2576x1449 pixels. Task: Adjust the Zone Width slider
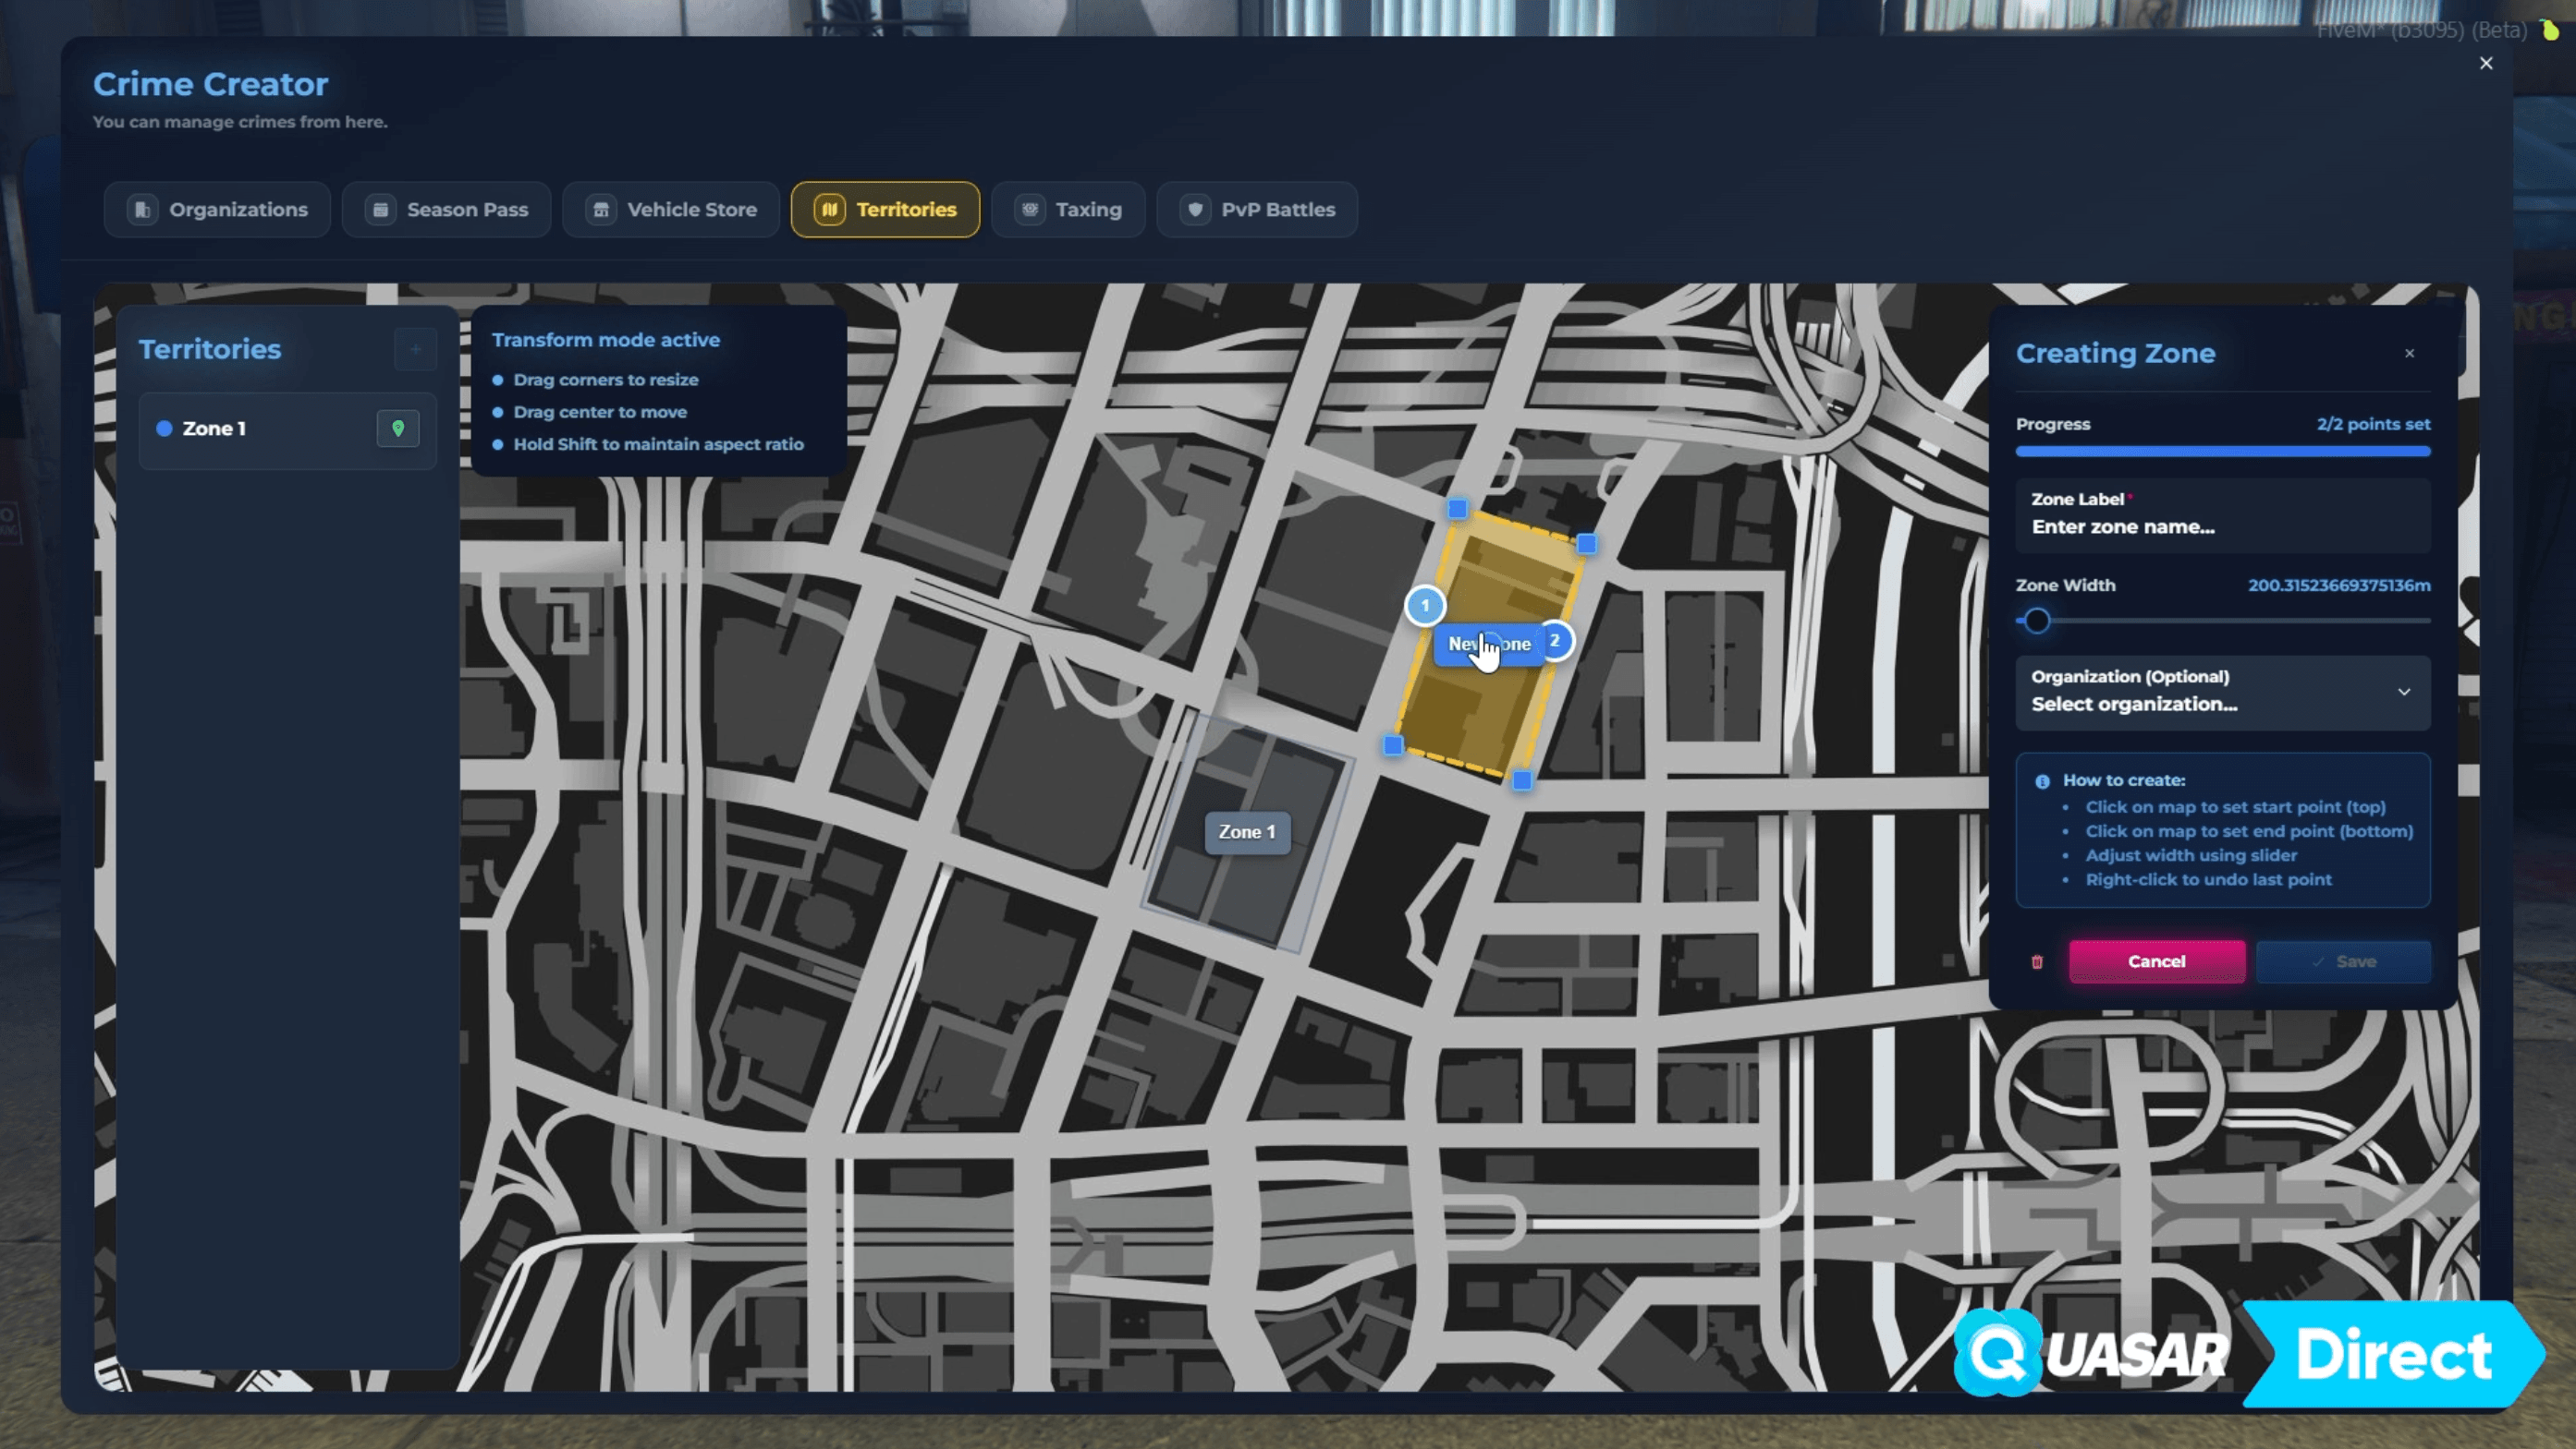2036,621
